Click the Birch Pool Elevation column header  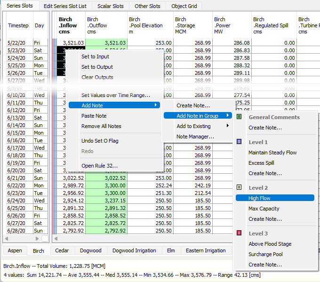(x=146, y=25)
